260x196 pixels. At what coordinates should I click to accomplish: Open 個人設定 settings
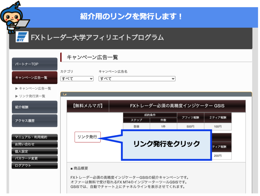(x=35, y=151)
